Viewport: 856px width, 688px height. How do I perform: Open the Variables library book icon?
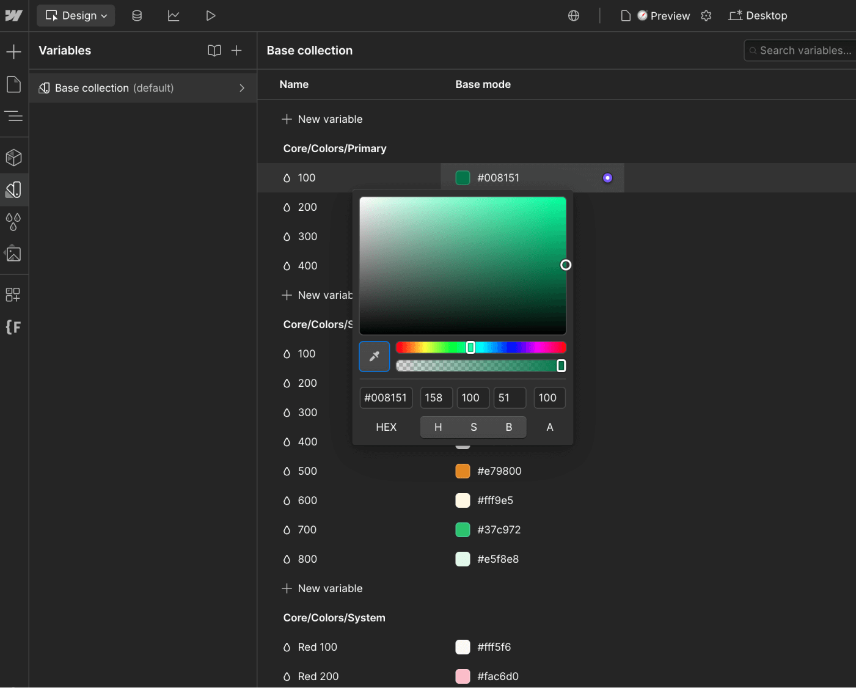[x=214, y=51]
